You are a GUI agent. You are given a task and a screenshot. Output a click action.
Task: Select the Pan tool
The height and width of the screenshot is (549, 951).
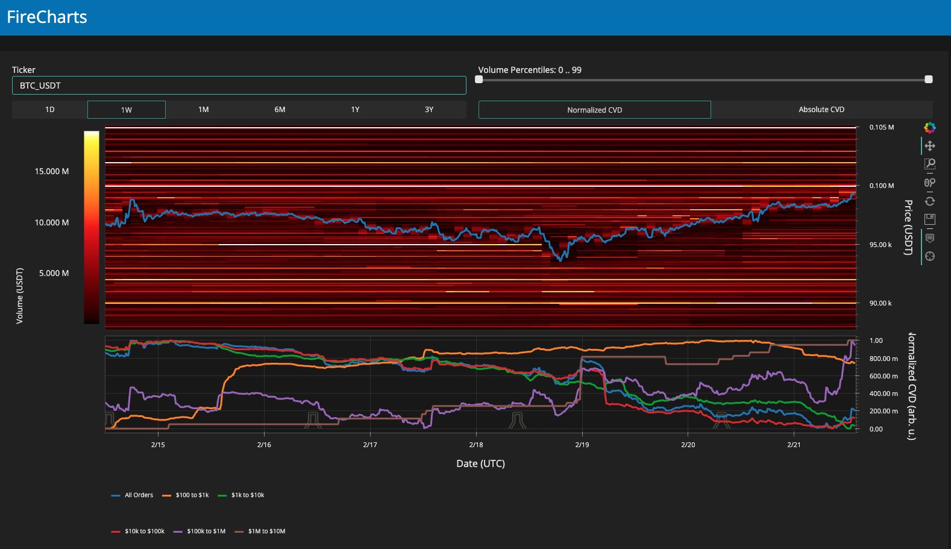tap(930, 146)
